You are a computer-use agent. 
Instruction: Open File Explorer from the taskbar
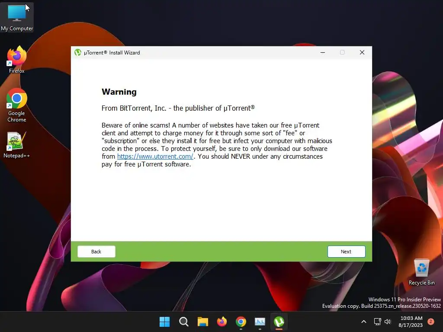click(202, 322)
